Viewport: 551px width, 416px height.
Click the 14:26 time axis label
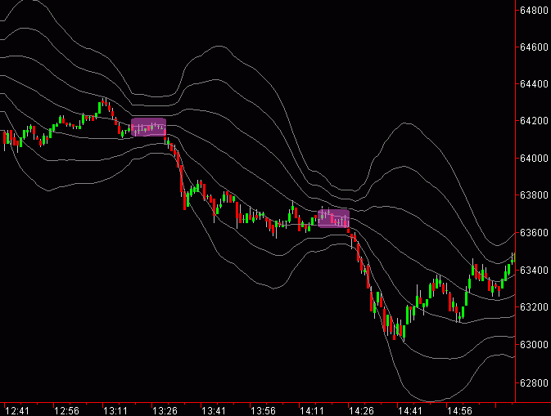361,410
